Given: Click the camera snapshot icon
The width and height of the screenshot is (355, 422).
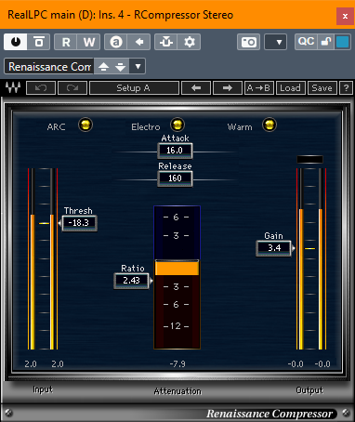Looking at the screenshot, I should [248, 42].
